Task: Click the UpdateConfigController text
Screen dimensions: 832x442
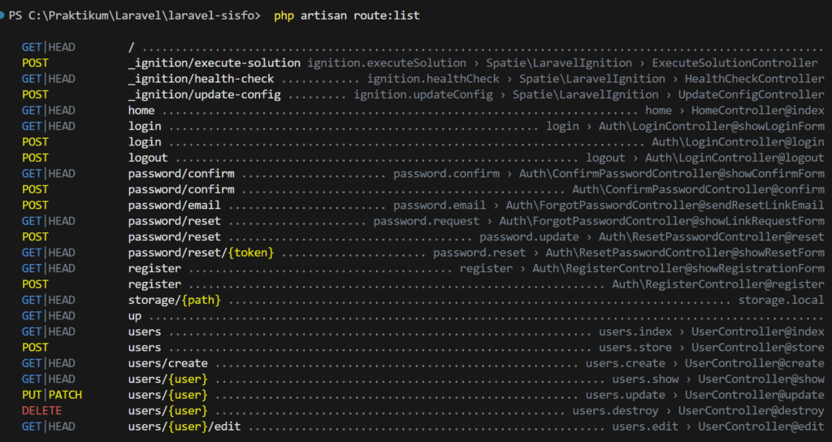Action: point(751,95)
